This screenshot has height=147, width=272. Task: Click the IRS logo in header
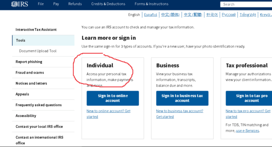20,4
